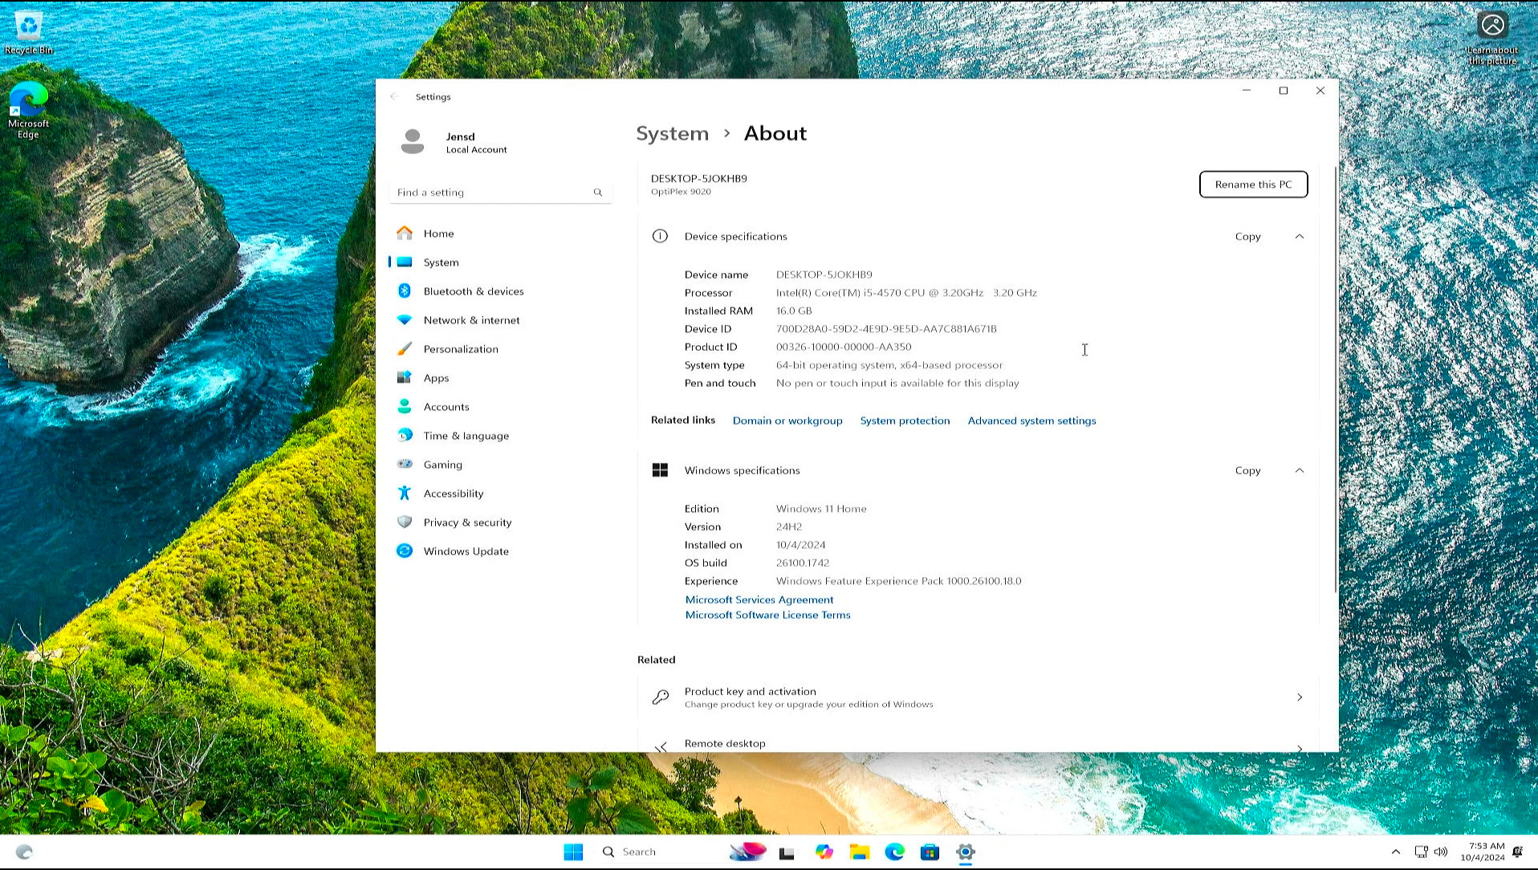
Task: Open Accounts settings
Action: click(446, 406)
